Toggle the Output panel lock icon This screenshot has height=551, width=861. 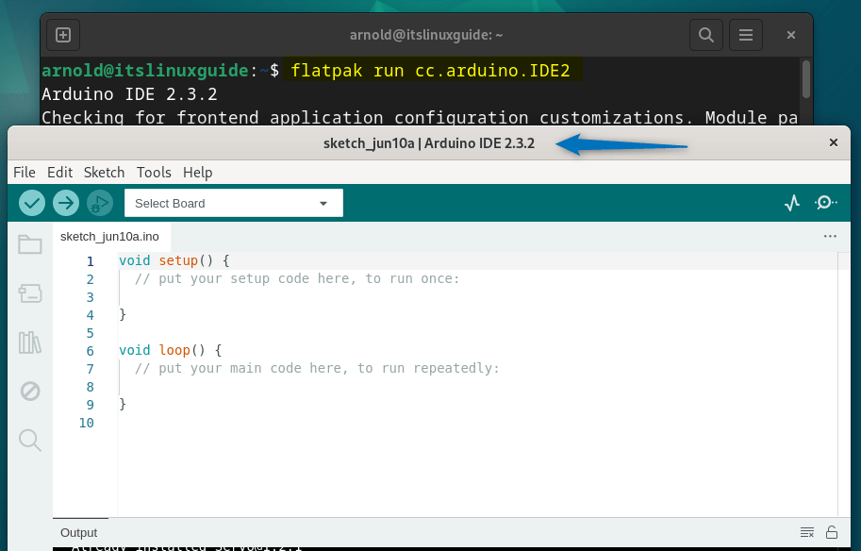pos(832,532)
